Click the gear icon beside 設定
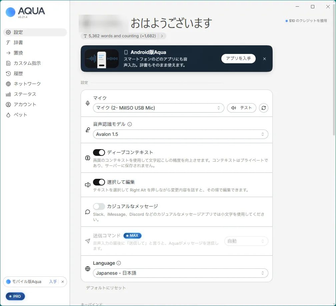Viewport: 336px width, 306px height. pos(8,32)
